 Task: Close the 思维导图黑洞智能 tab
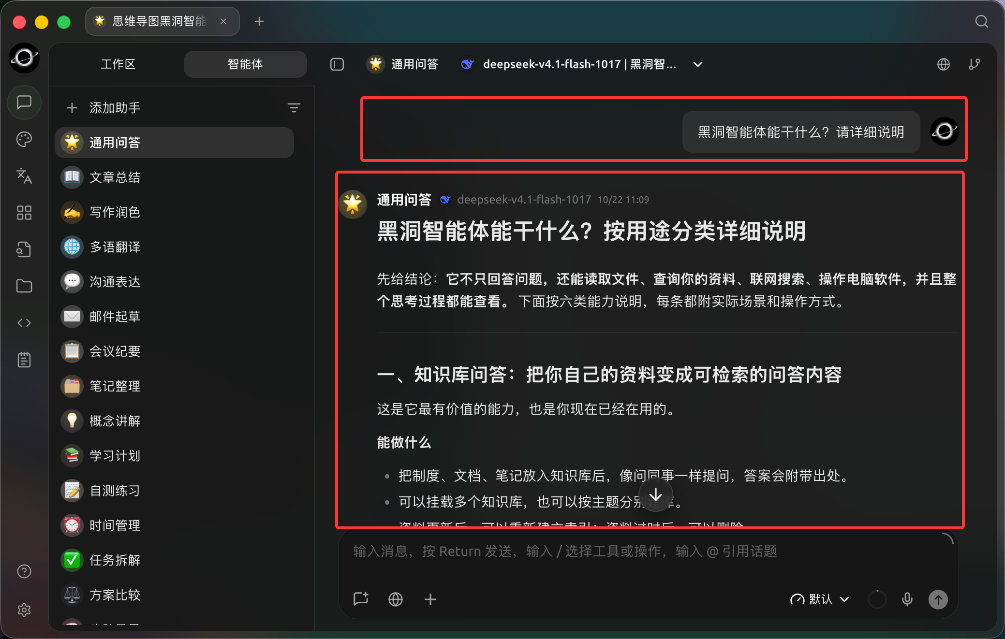tap(223, 21)
